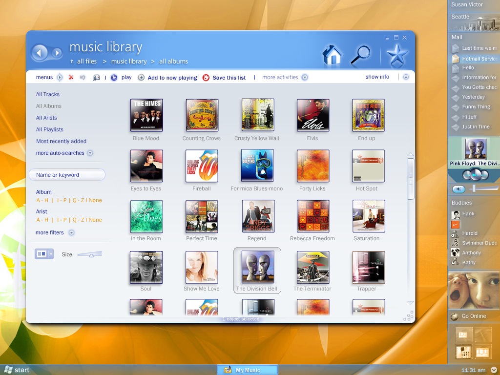
Task: Click the Anthony buddy dog avatar
Action: click(455, 252)
